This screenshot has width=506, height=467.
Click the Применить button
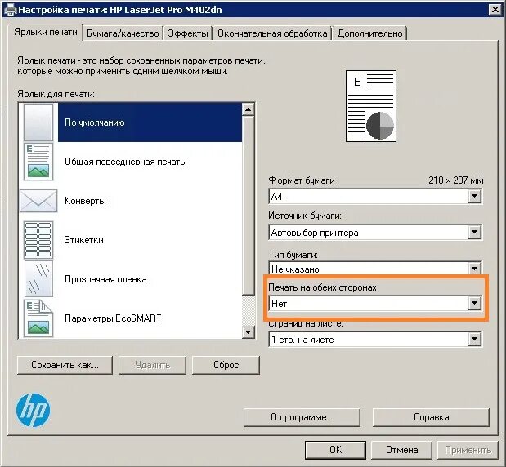(x=468, y=450)
